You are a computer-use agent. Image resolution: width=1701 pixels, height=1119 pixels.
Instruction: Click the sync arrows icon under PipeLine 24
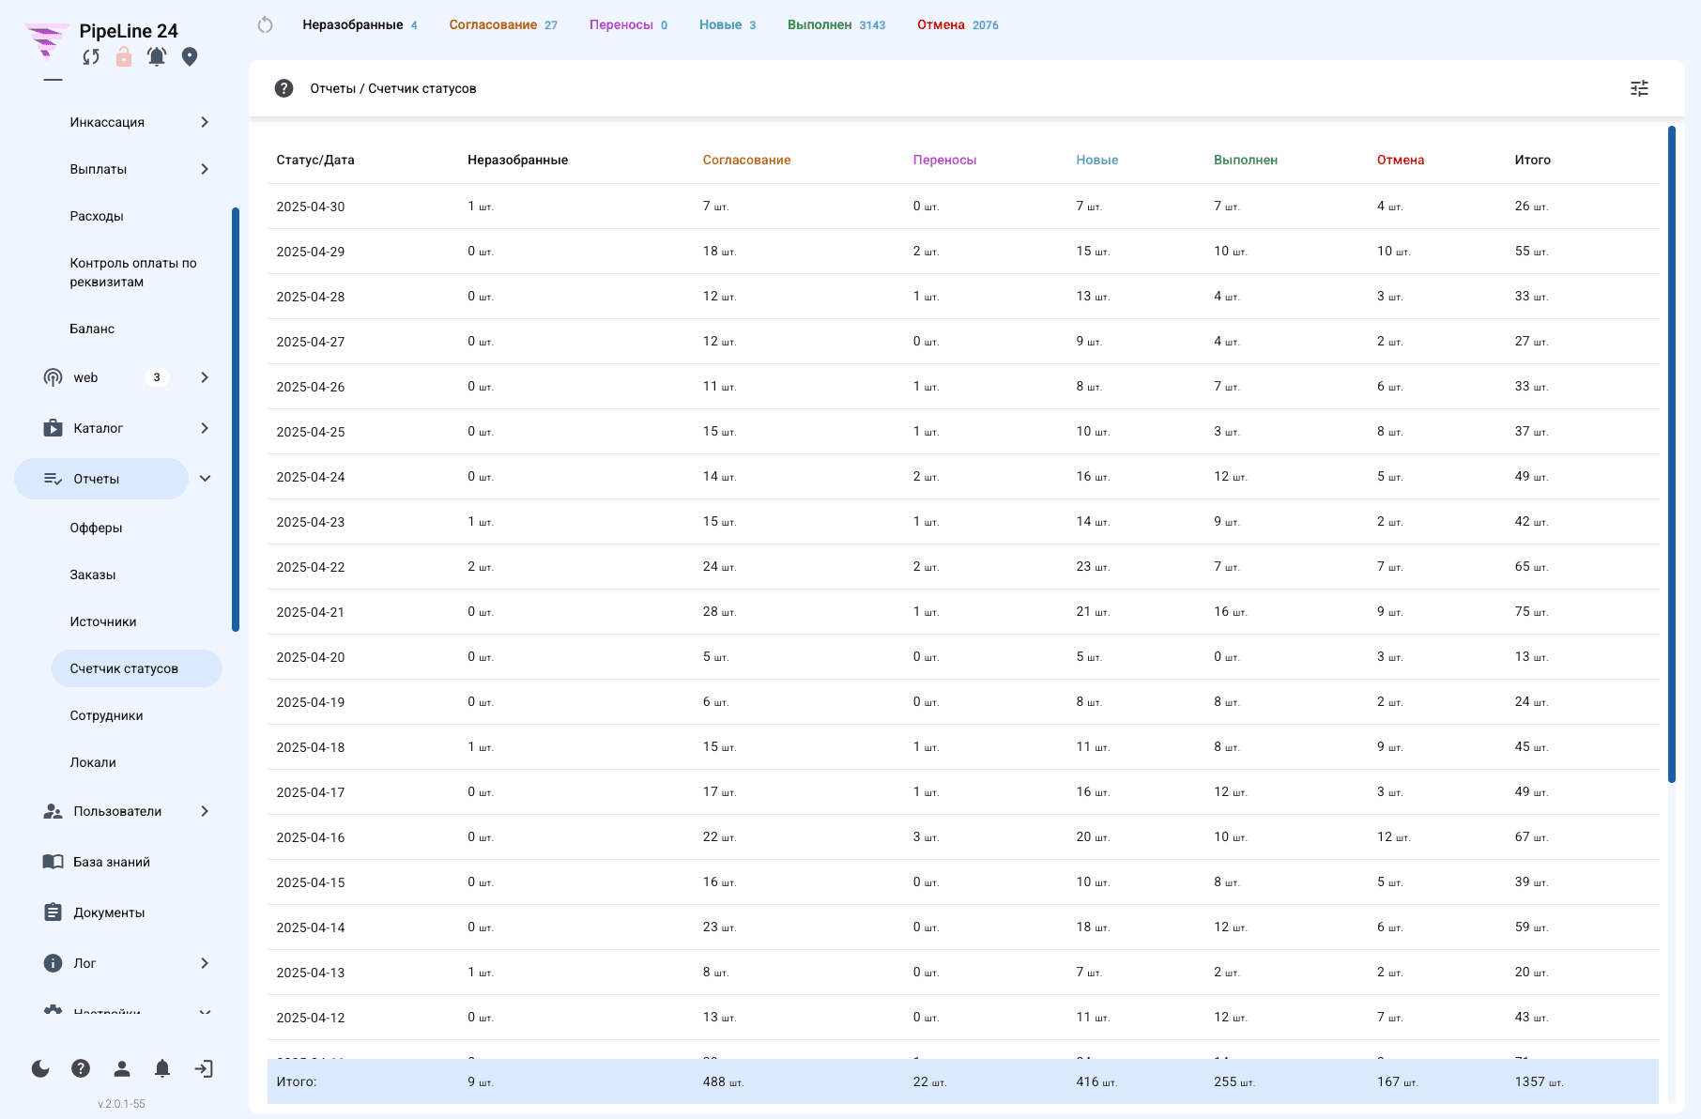pyautogui.click(x=91, y=57)
